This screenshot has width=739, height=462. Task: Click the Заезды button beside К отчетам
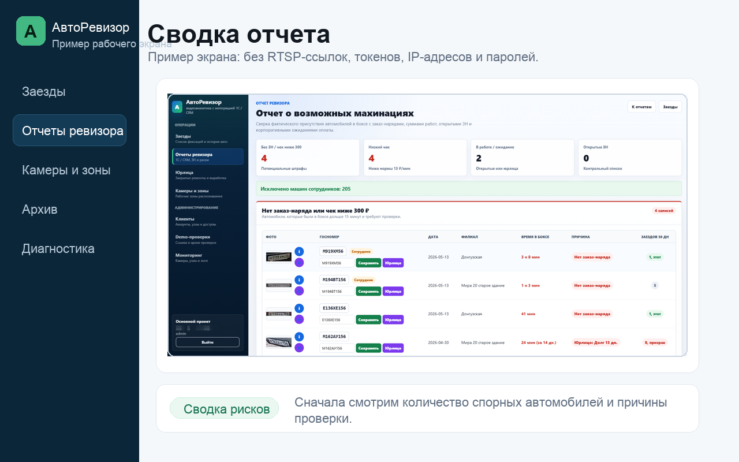point(670,107)
